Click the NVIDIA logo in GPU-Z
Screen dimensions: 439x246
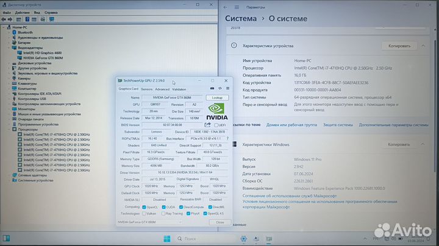pyautogui.click(x=217, y=111)
